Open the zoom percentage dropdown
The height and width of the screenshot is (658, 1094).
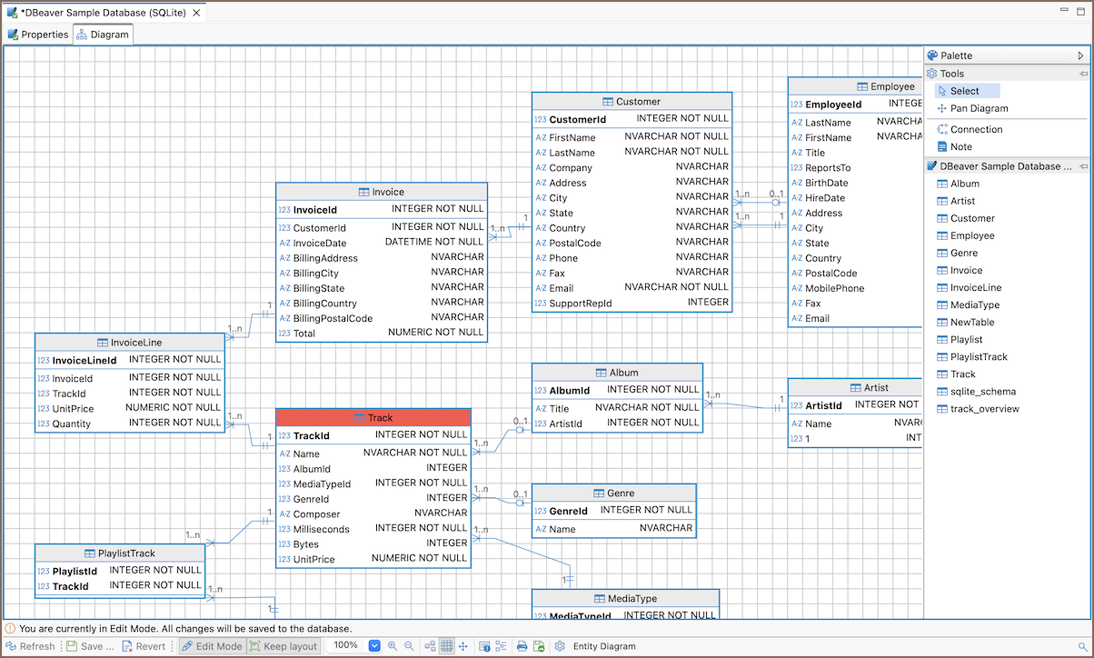click(374, 646)
